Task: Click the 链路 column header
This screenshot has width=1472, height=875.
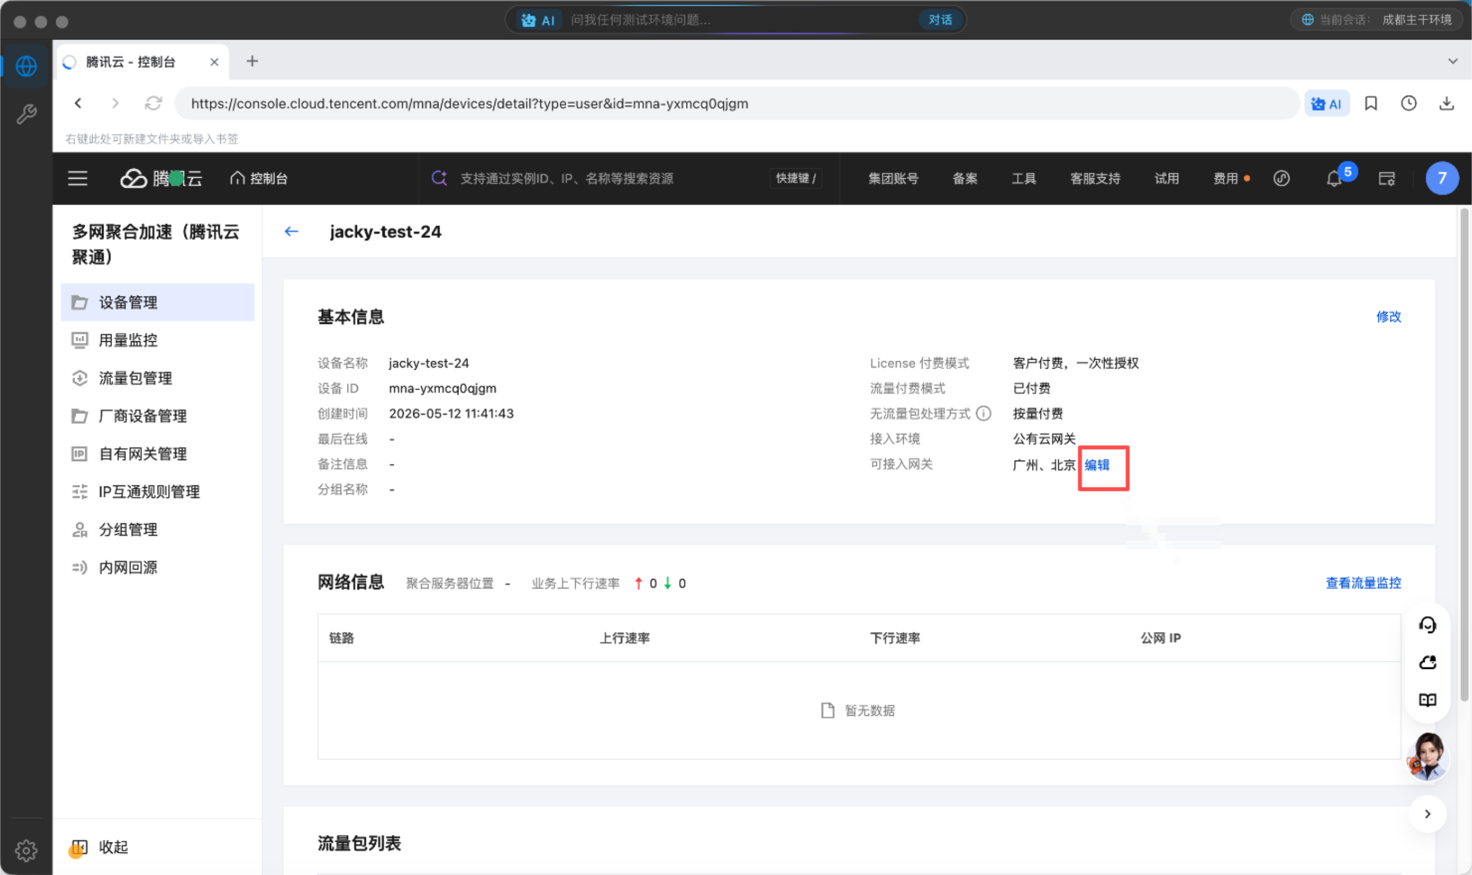Action: pyautogui.click(x=341, y=638)
